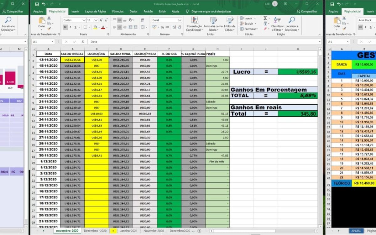Expand the Formatar cells dropdown
Screen dimensions: 376x235
point(257,29)
